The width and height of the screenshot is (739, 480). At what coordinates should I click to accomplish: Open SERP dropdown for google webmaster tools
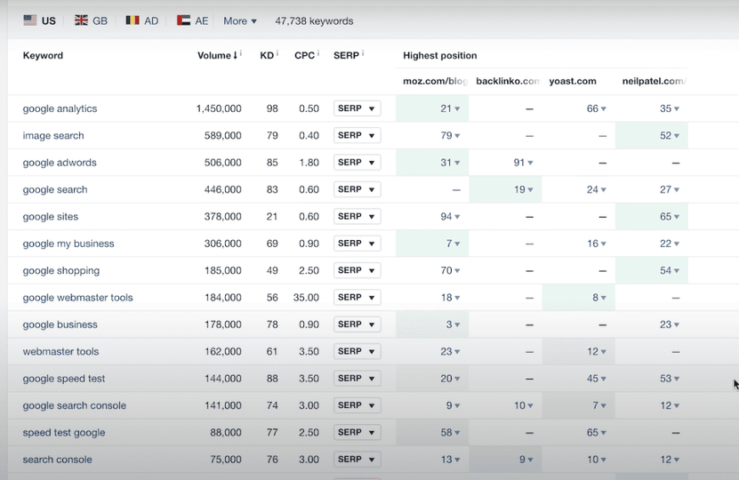357,297
